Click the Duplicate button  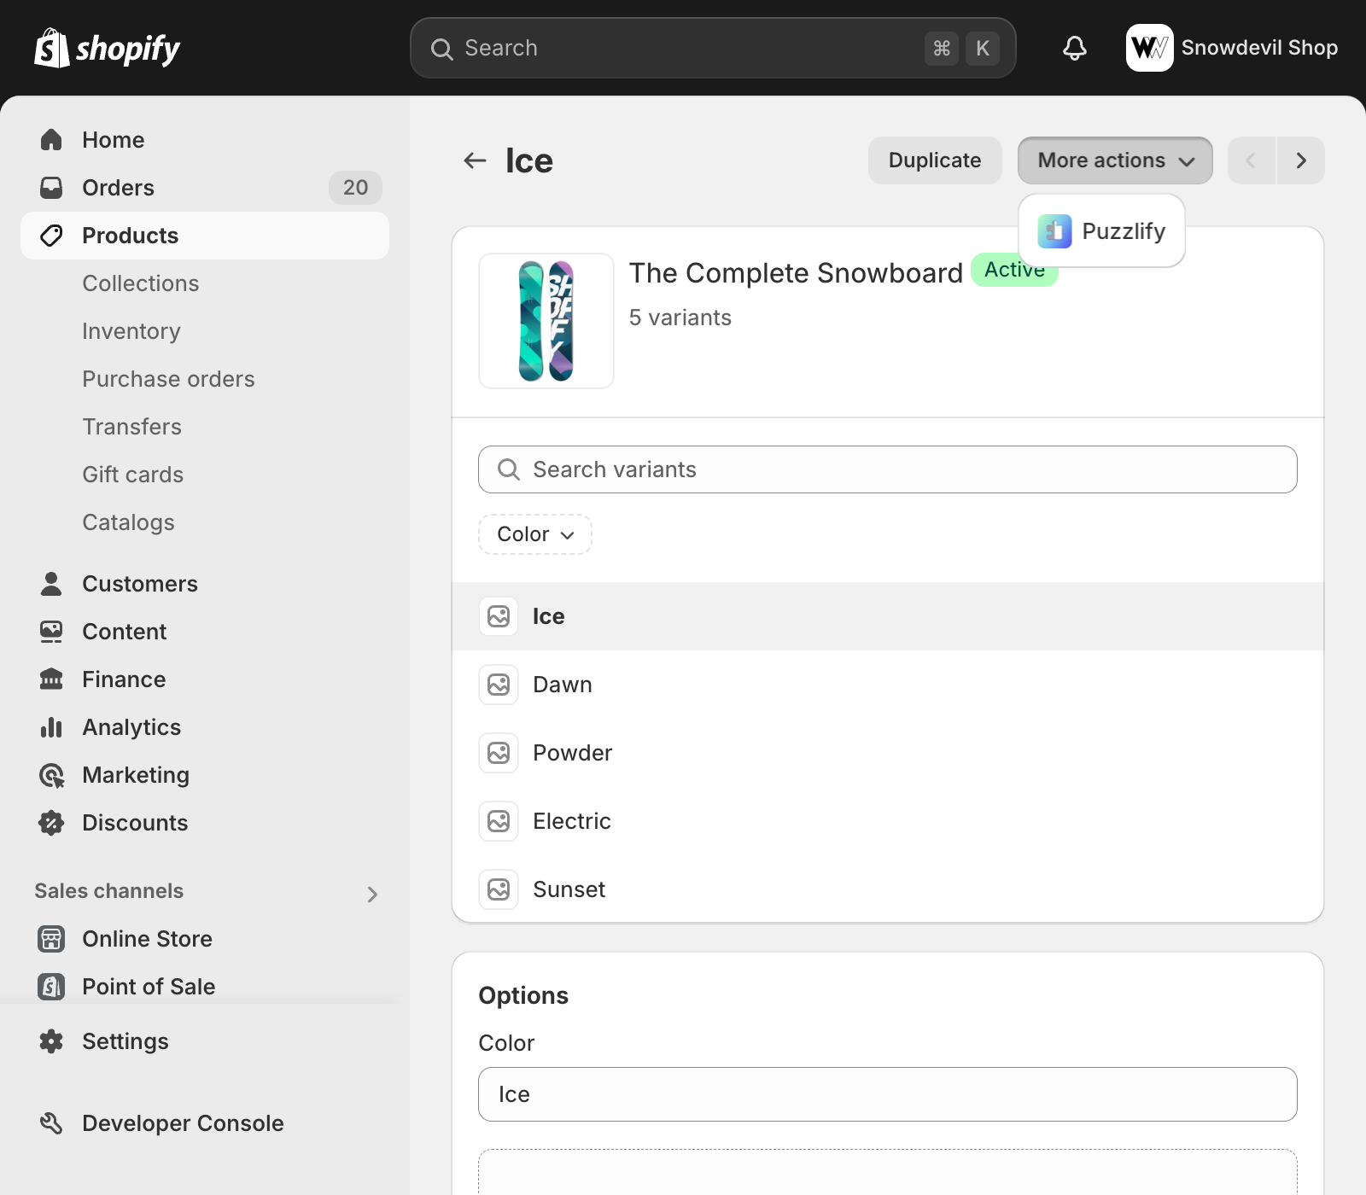coord(934,160)
